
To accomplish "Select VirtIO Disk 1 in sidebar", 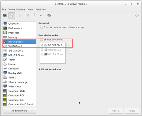I will point(19,46).
